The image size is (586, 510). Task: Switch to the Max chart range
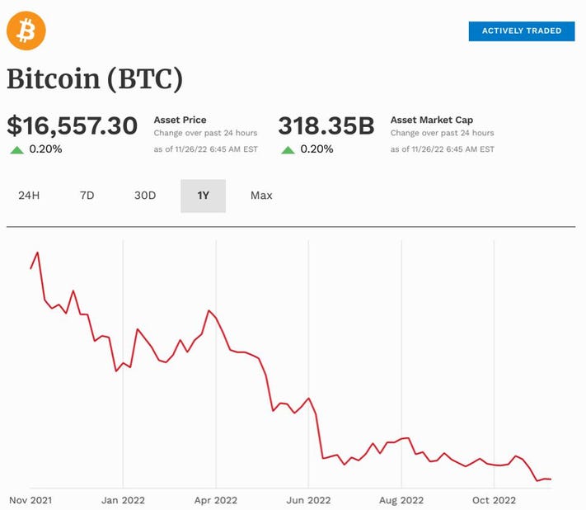[261, 196]
